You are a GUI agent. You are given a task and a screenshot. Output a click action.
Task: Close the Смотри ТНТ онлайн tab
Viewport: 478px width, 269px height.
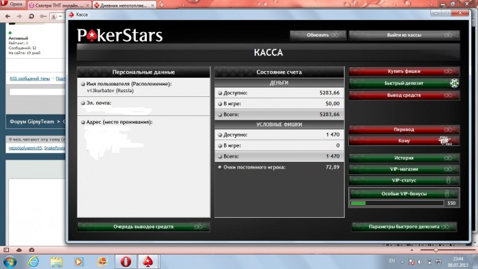click(87, 5)
